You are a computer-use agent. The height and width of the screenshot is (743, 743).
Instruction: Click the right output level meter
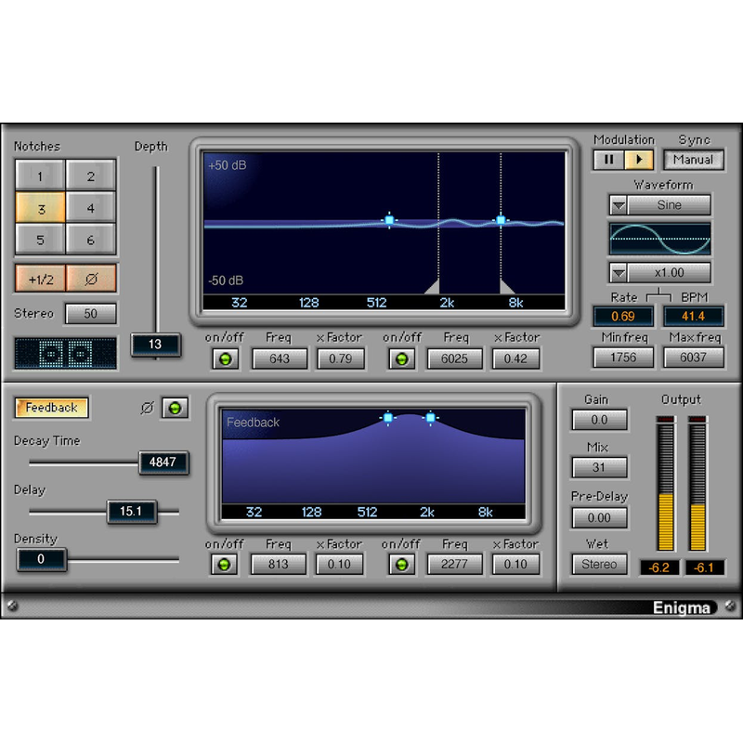pyautogui.click(x=697, y=483)
